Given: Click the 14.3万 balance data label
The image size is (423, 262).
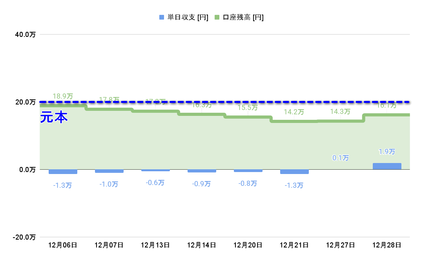Looking at the screenshot, I should click(340, 112).
